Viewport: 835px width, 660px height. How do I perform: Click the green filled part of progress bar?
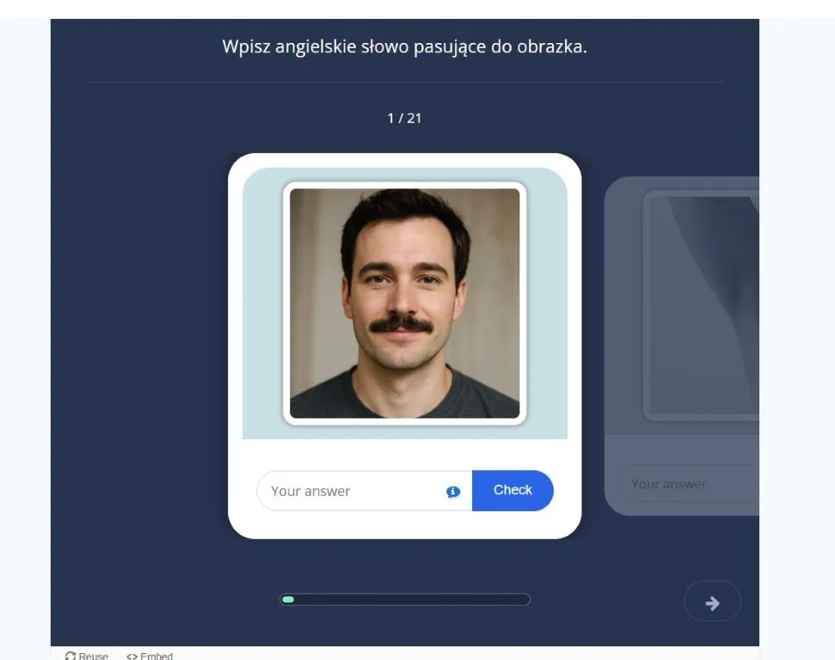[x=288, y=600]
